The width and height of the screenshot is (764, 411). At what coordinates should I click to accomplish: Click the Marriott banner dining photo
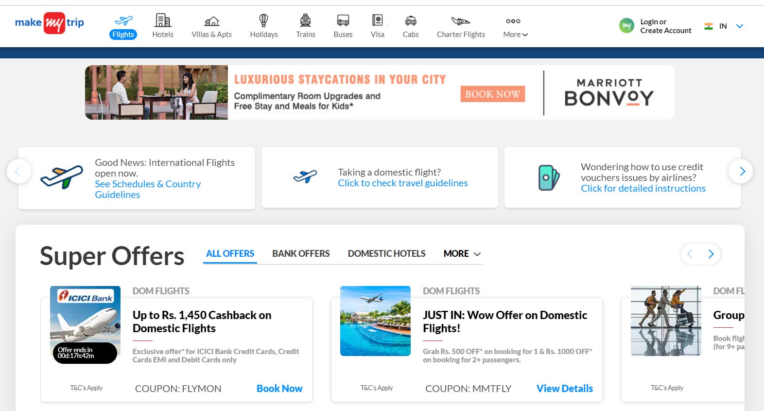tap(156, 92)
